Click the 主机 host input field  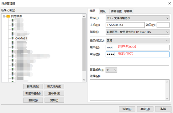click(125, 25)
